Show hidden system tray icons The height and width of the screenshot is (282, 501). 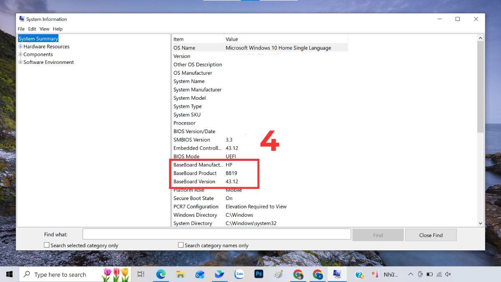pyautogui.click(x=411, y=274)
